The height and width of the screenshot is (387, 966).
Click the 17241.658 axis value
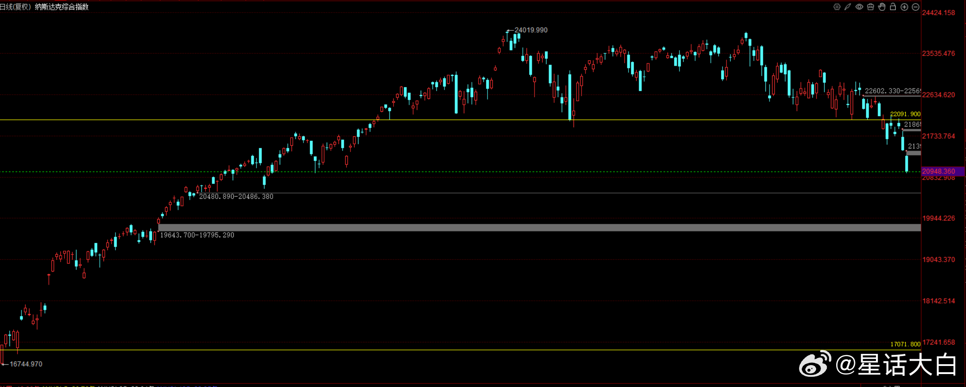click(938, 342)
